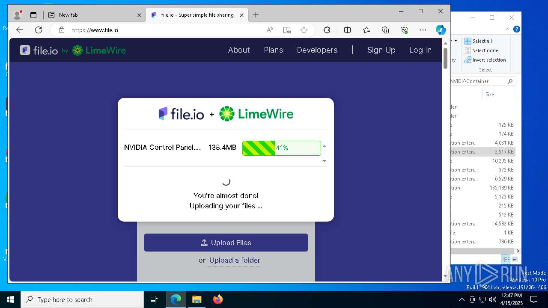This screenshot has width=548, height=308.
Task: Close the New tab tab
Action: (x=139, y=15)
